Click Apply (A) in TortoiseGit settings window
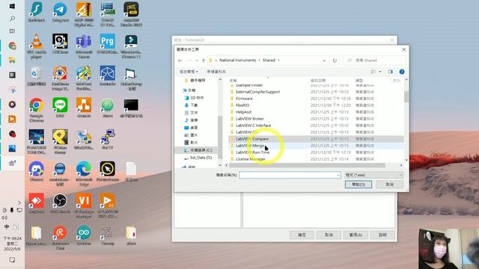Image resolution: width=479 pixels, height=269 pixels. pyautogui.click(x=356, y=235)
